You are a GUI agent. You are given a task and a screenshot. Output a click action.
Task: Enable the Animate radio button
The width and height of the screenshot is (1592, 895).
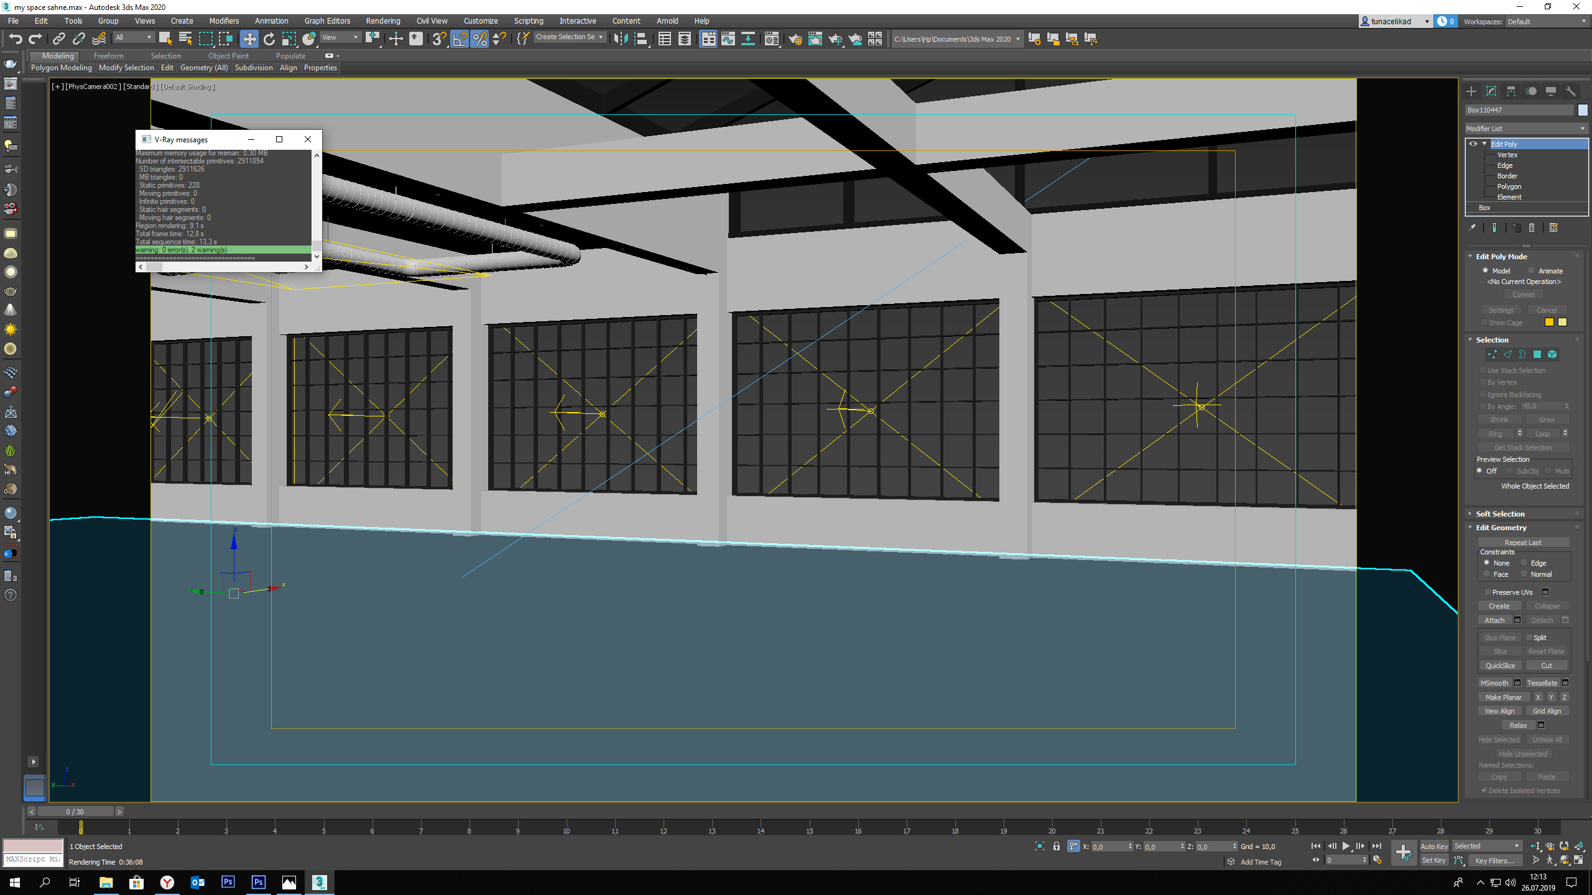pyautogui.click(x=1531, y=270)
